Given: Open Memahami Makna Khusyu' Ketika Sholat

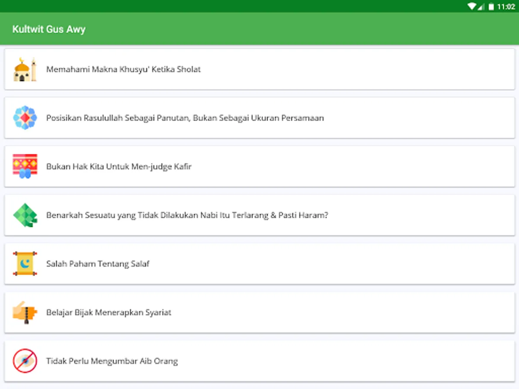Looking at the screenshot, I should click(259, 69).
